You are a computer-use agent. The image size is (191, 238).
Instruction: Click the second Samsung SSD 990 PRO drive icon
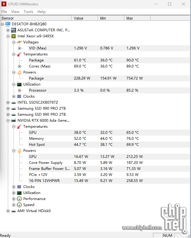click(14, 115)
